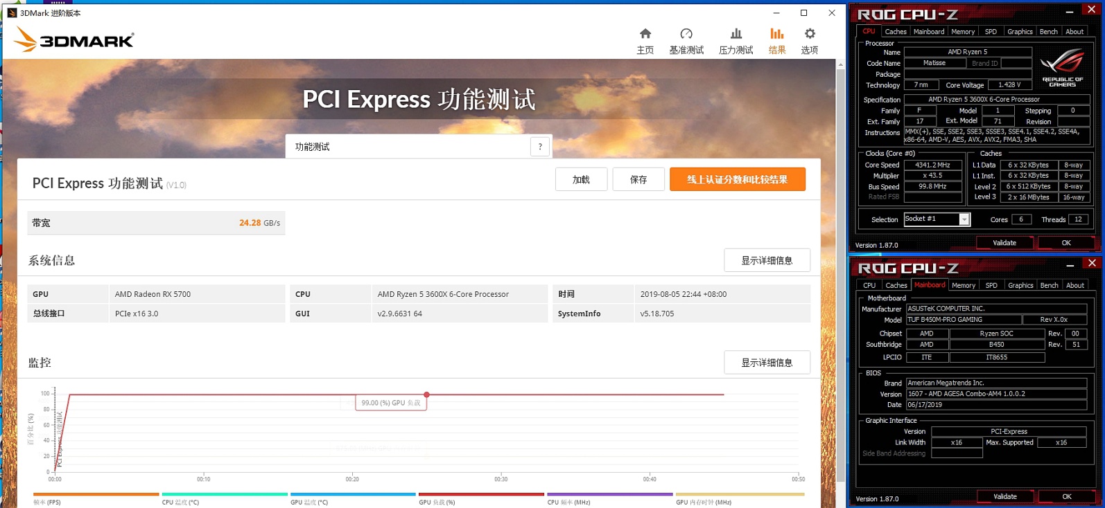Image resolution: width=1105 pixels, height=508 pixels.
Task: Select the GPU 内存时钟 yellow legend bar
Action: click(740, 494)
